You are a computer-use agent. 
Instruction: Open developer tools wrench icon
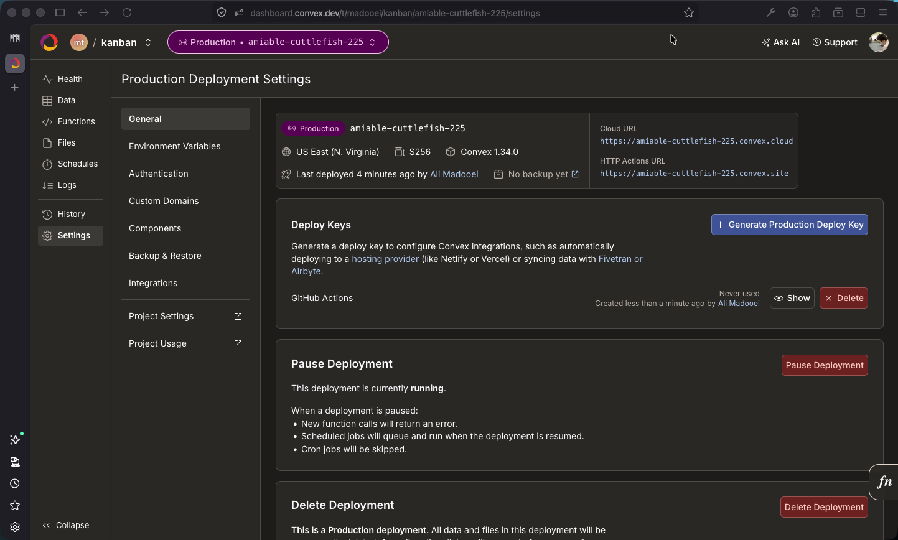(x=771, y=12)
